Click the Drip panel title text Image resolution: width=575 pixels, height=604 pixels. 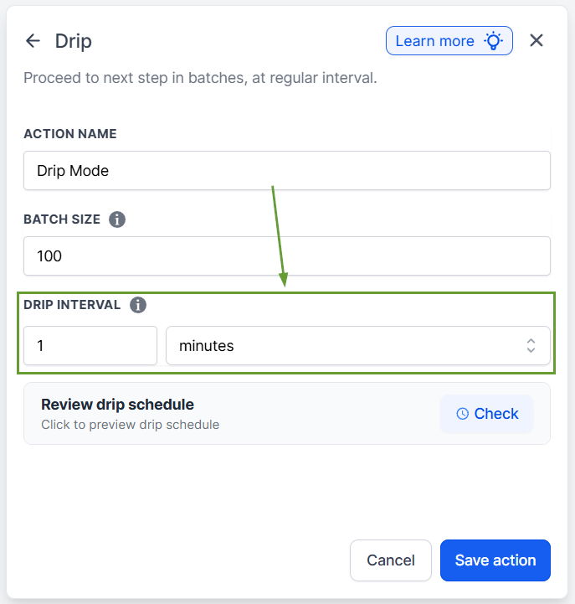pyautogui.click(x=74, y=41)
